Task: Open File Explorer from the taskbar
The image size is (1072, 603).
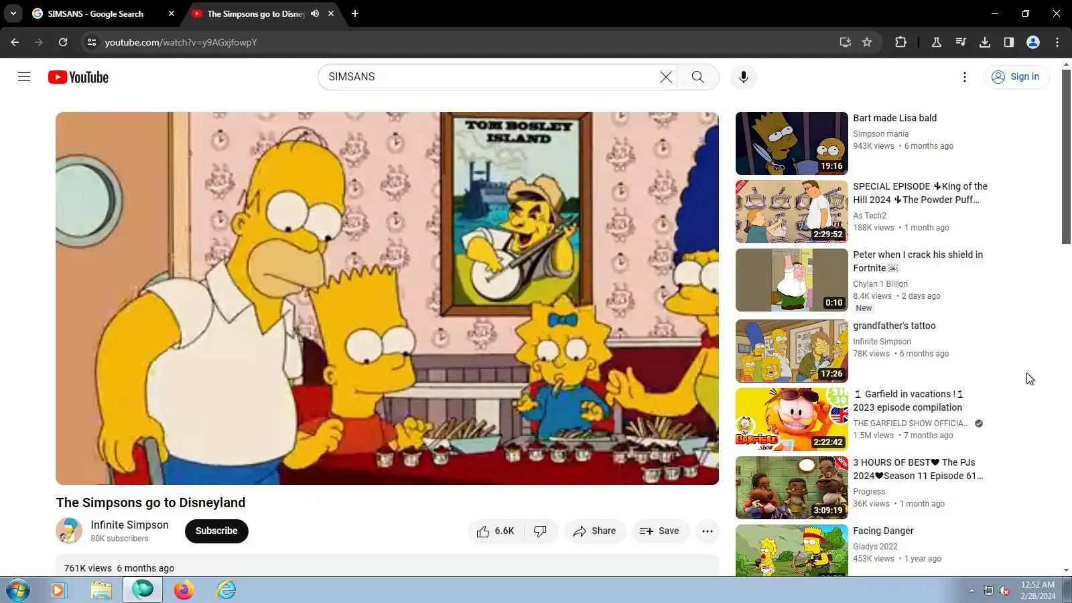Action: [100, 590]
